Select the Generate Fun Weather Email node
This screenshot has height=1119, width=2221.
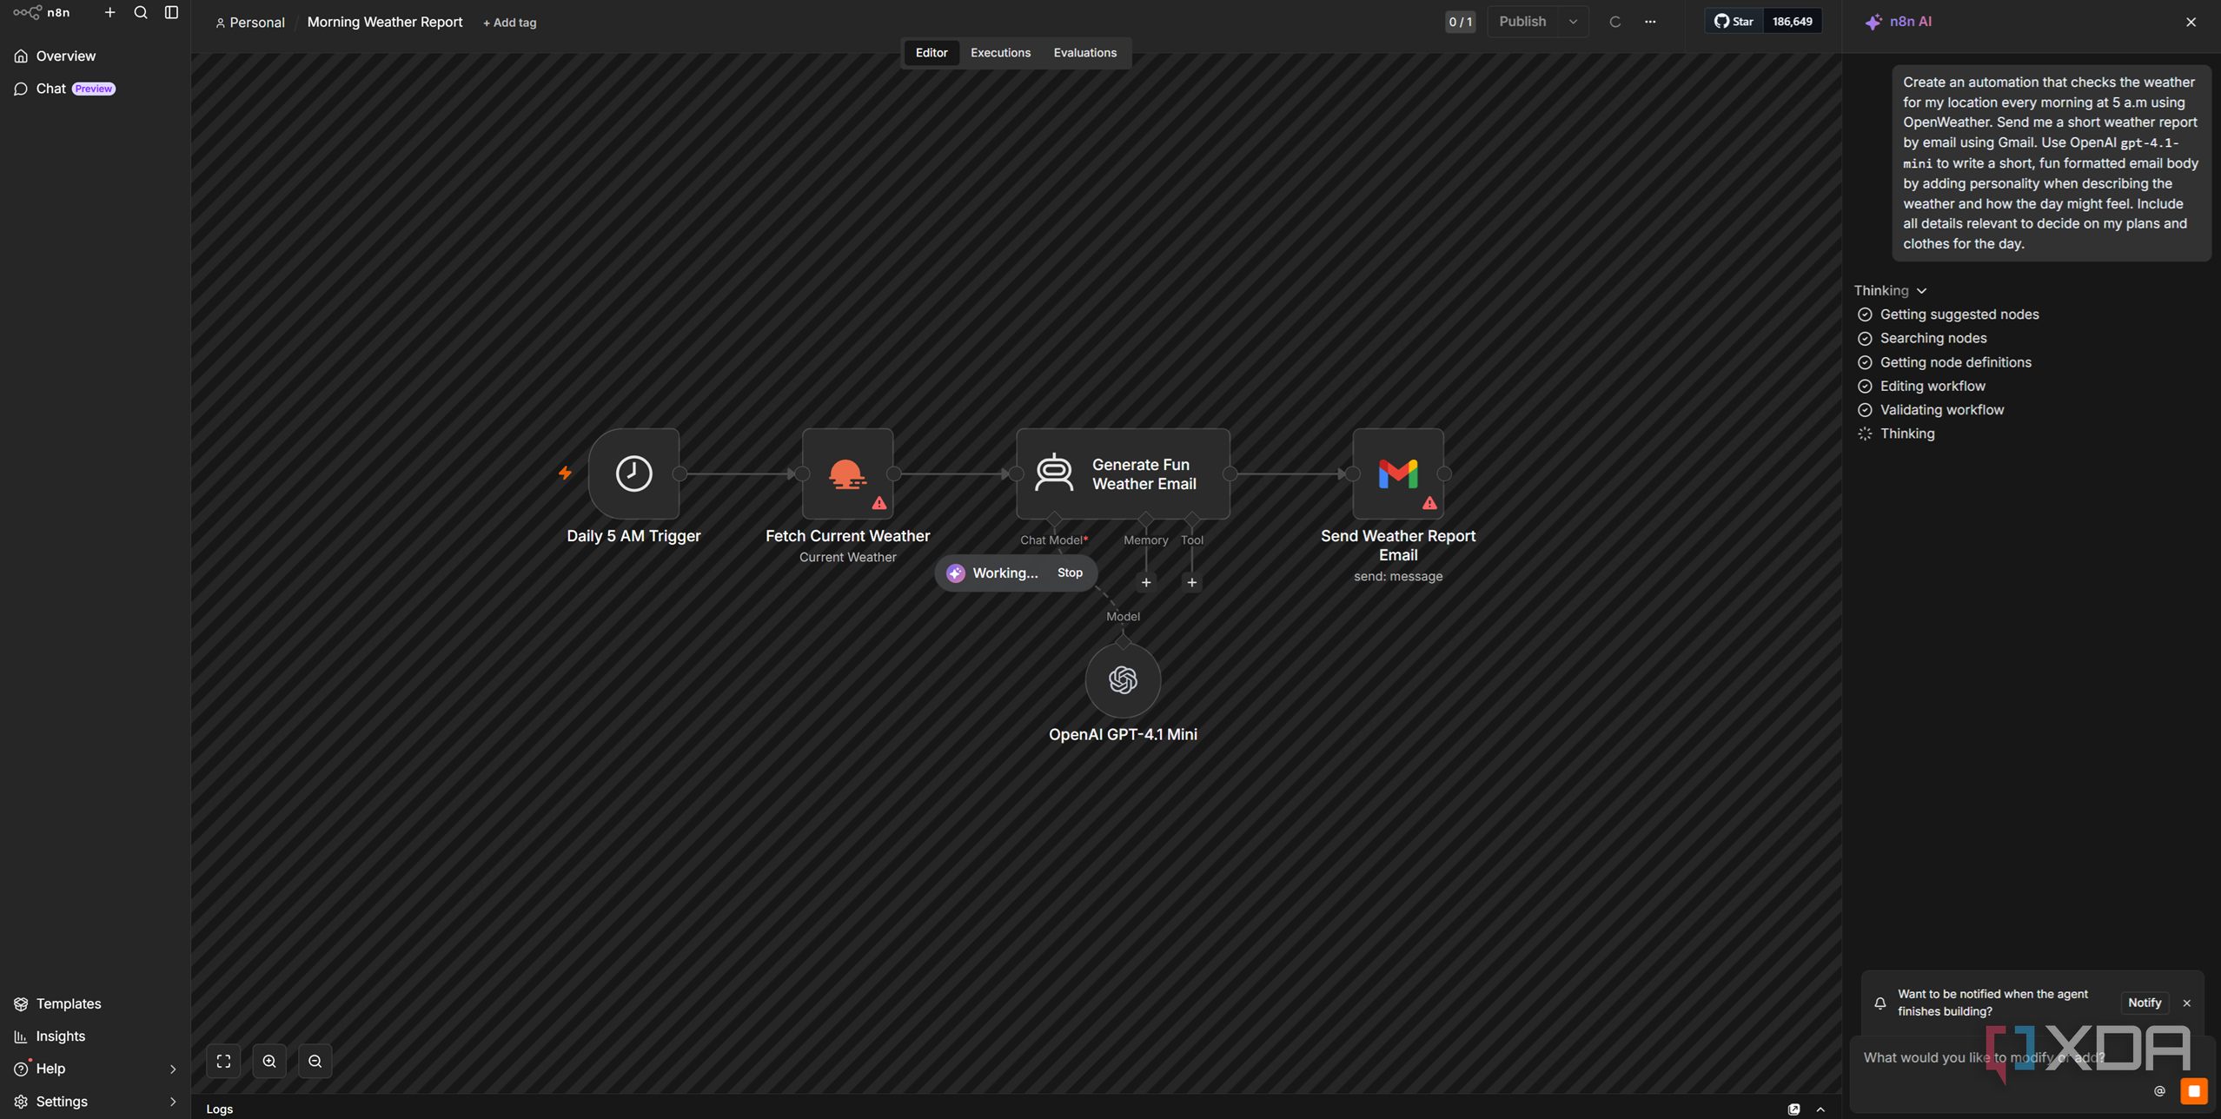pos(1123,473)
